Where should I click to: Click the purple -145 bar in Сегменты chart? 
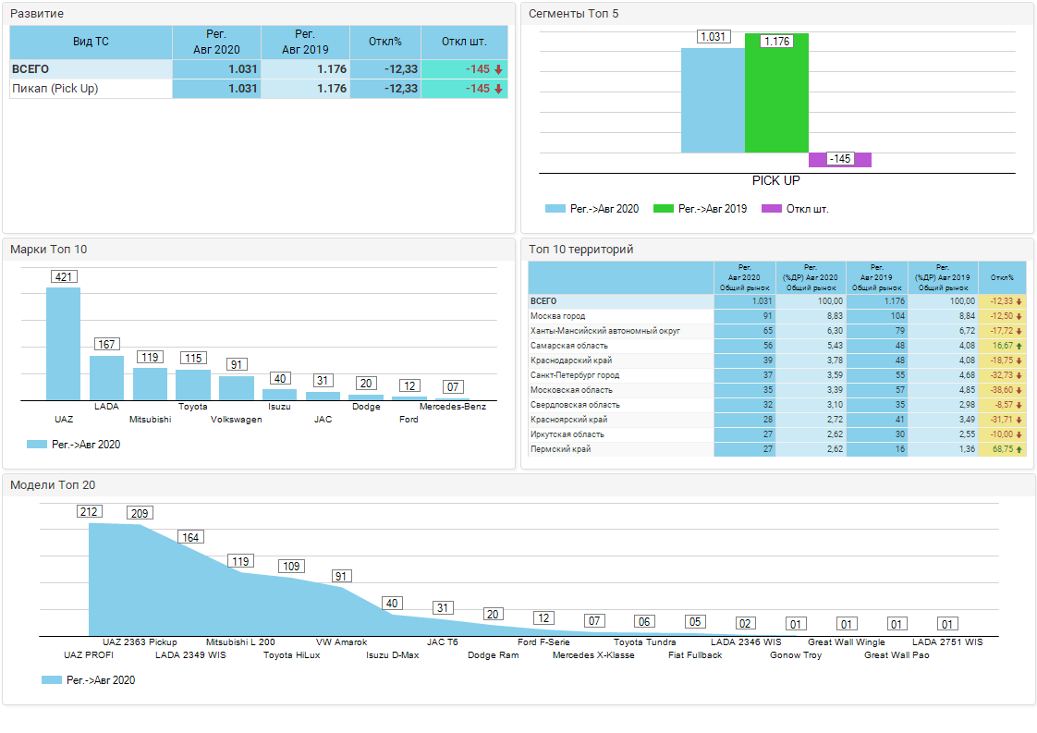tap(839, 160)
